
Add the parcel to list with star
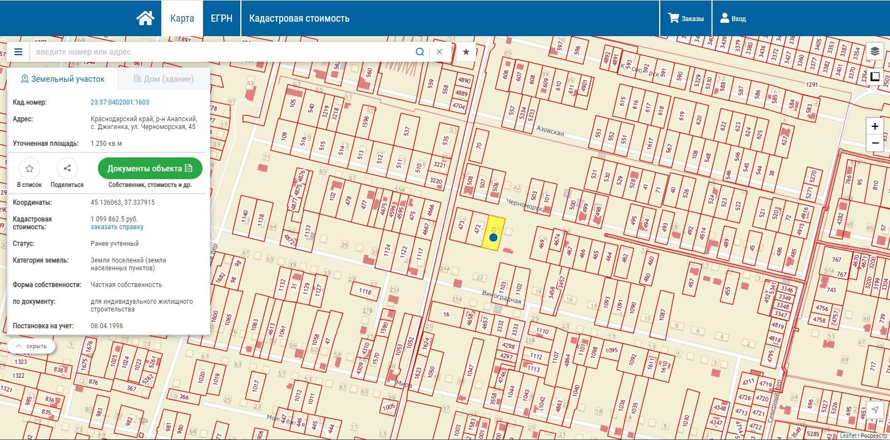[x=29, y=168]
